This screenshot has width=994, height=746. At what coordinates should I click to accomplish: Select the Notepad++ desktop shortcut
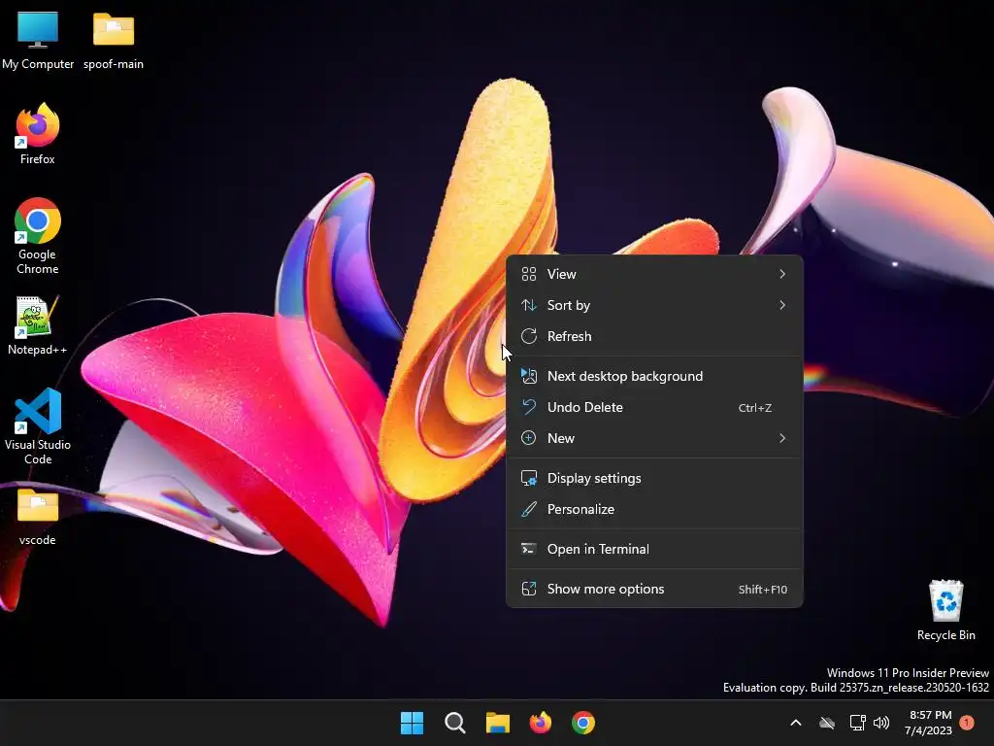pyautogui.click(x=38, y=325)
